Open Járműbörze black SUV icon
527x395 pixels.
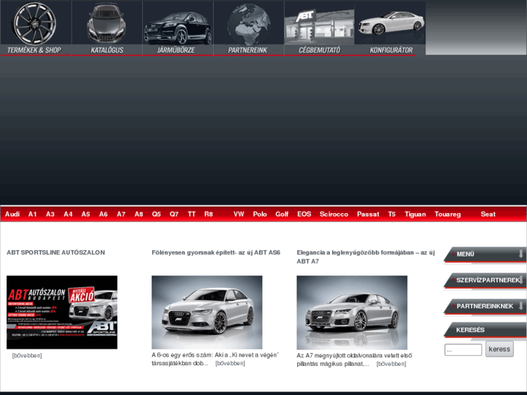point(178,25)
